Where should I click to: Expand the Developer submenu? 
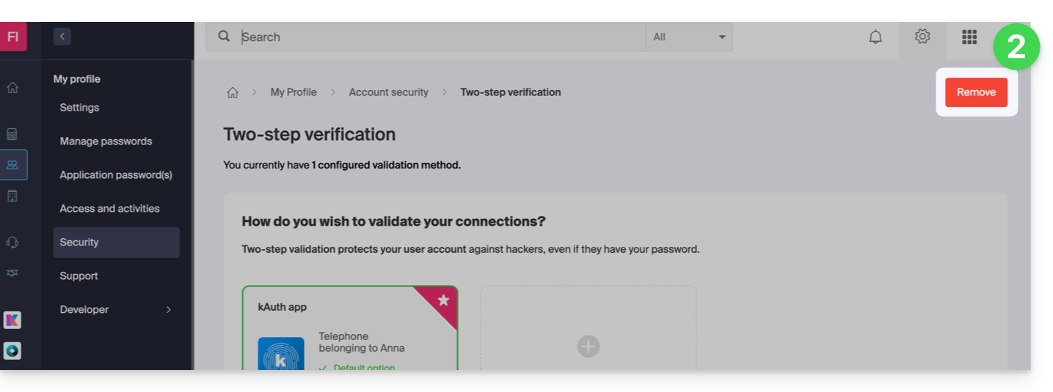tap(168, 310)
